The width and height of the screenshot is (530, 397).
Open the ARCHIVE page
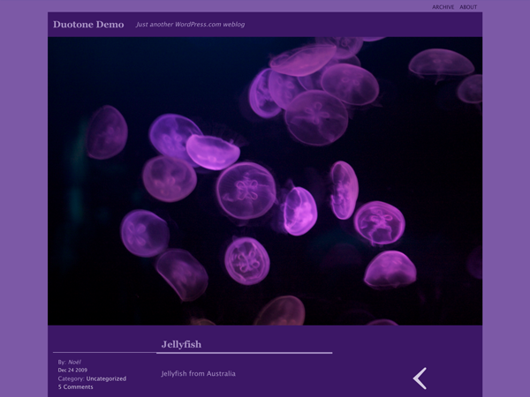click(443, 7)
